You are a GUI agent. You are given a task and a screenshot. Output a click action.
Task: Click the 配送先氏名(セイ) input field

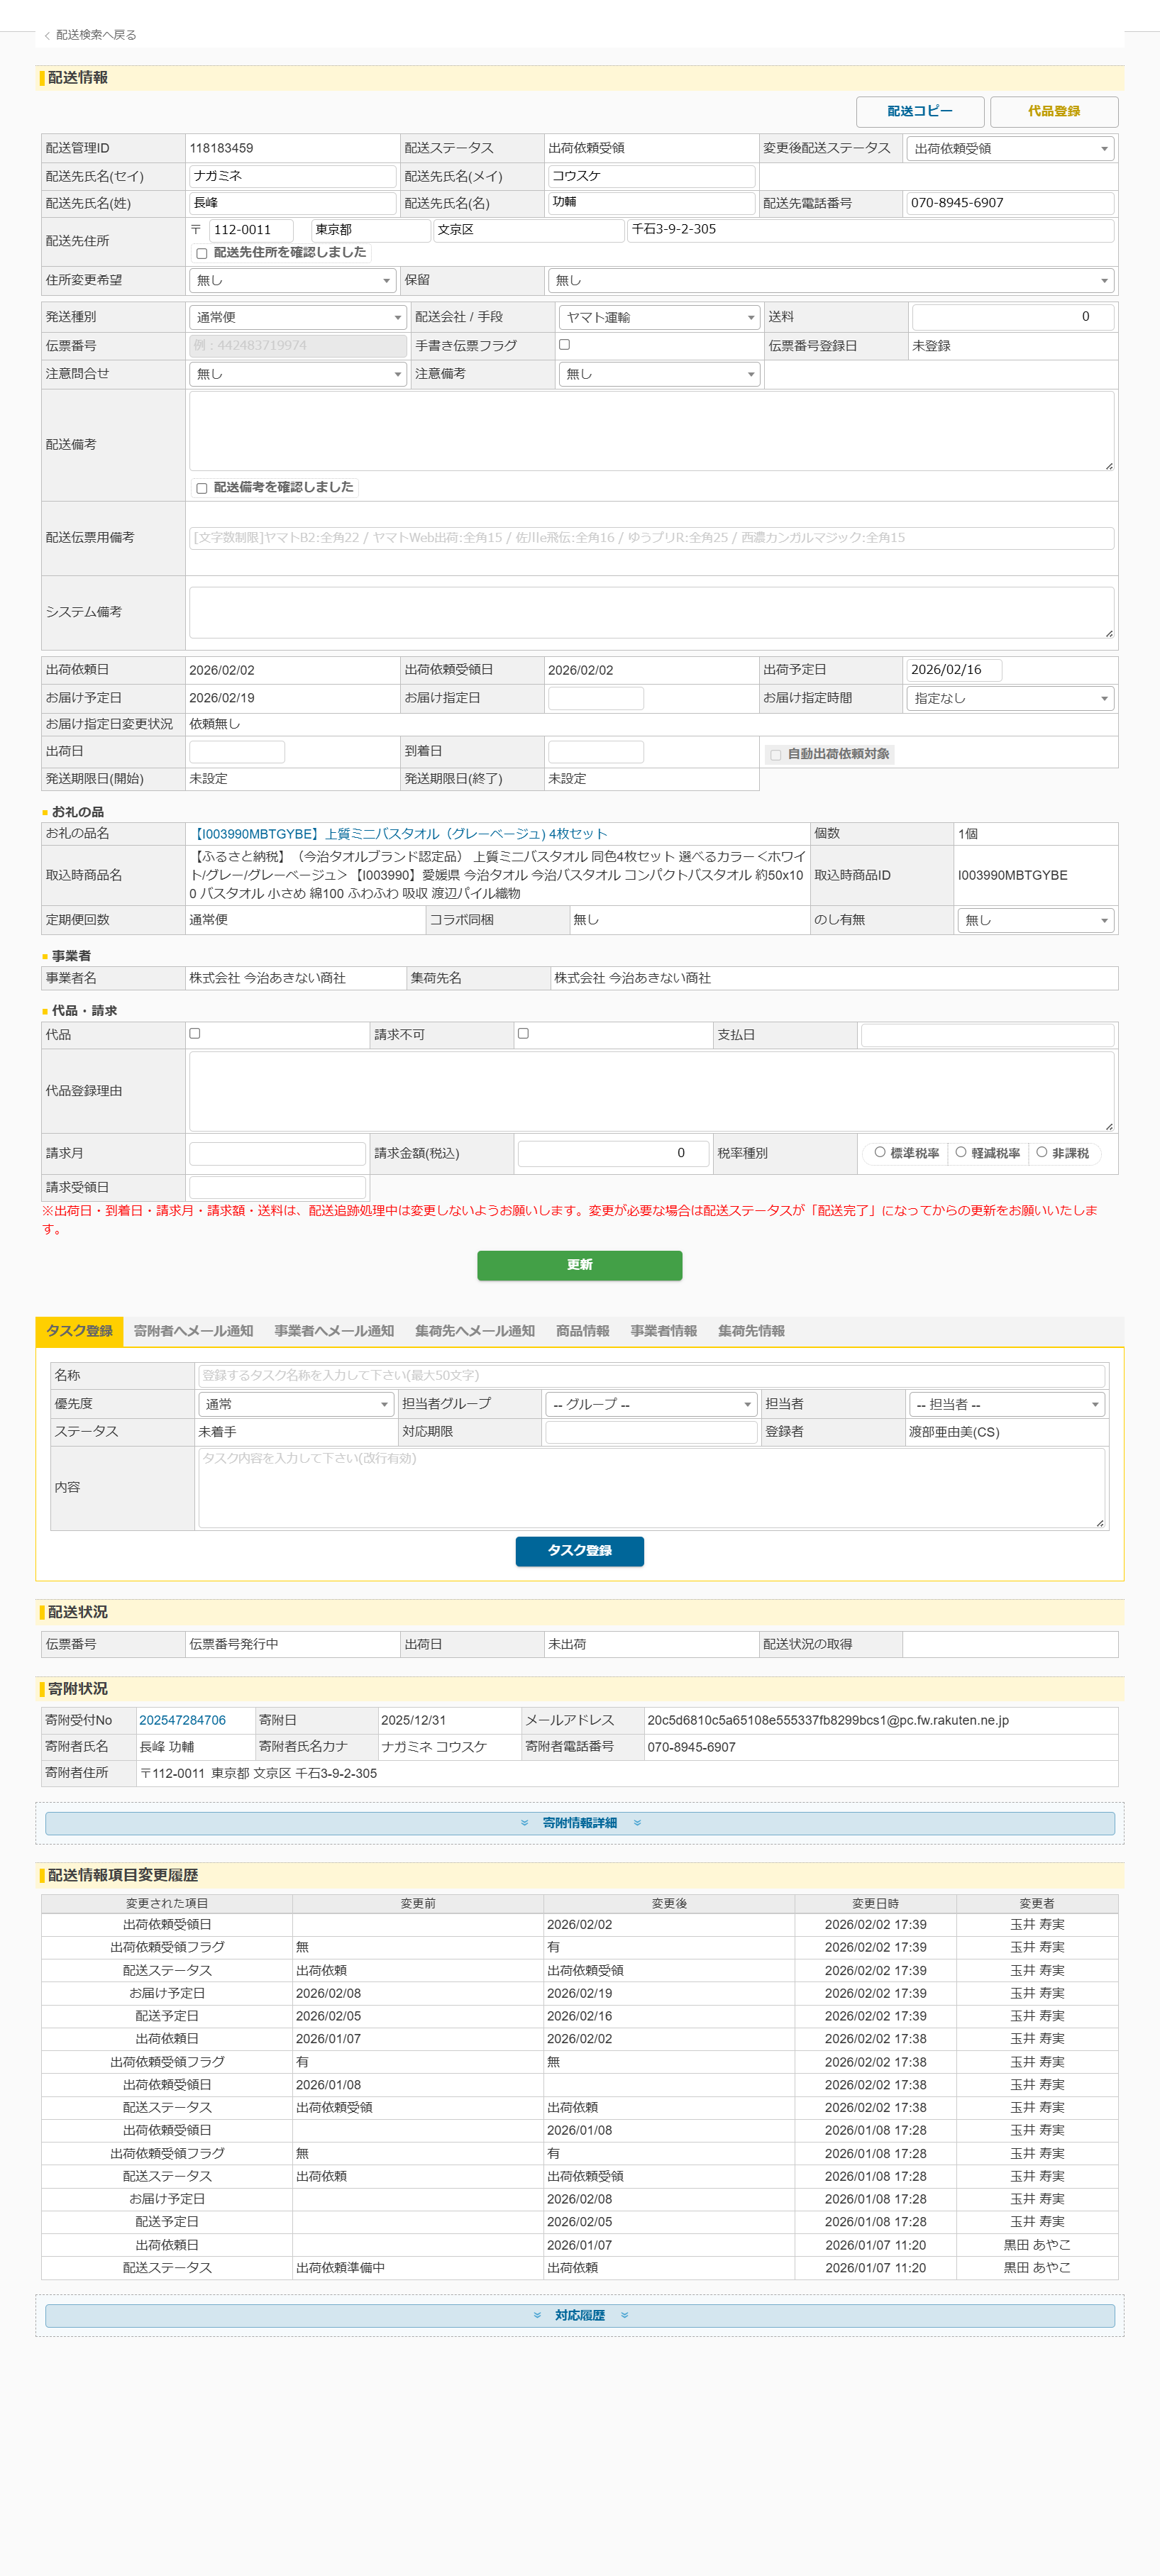293,176
